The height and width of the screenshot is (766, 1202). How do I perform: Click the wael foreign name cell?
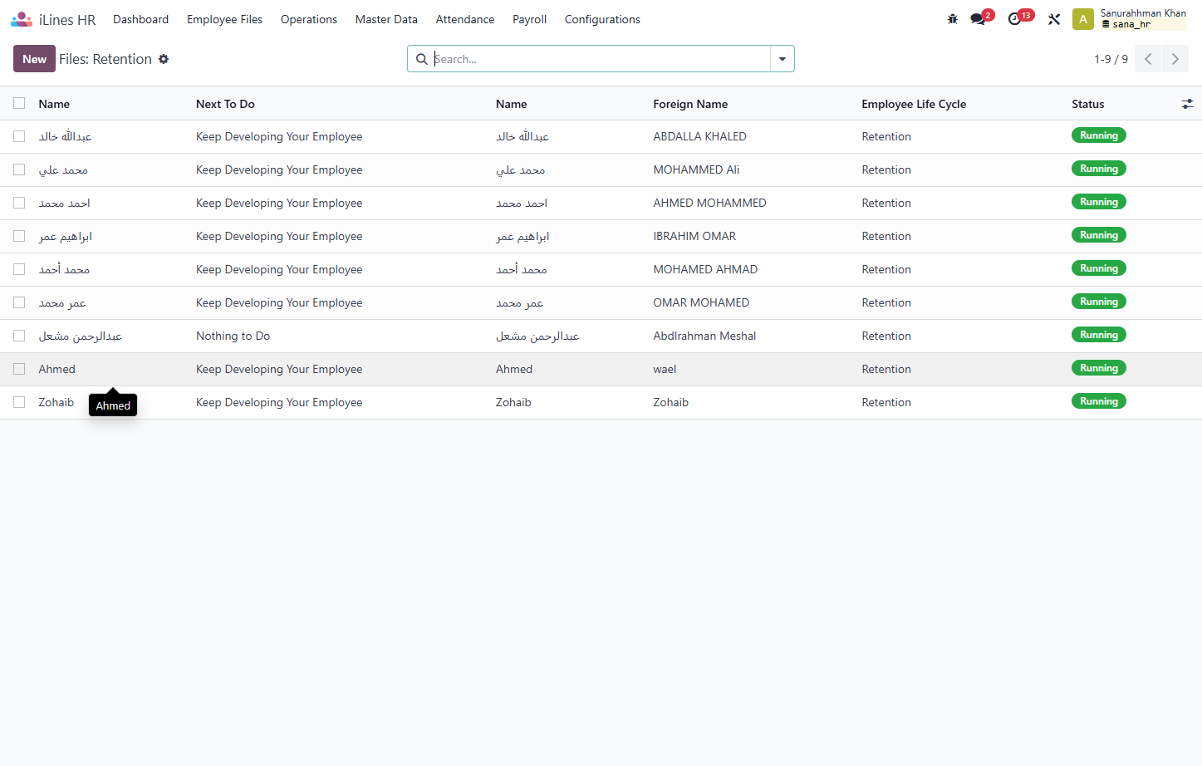tap(665, 369)
